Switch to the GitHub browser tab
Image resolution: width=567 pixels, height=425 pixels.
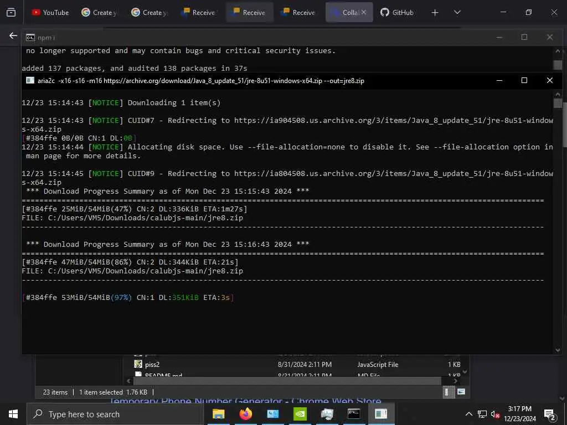(396, 12)
